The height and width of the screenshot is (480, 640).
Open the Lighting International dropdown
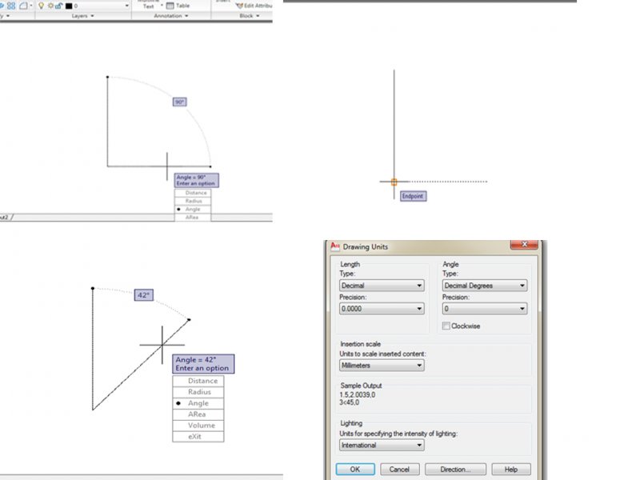382,446
